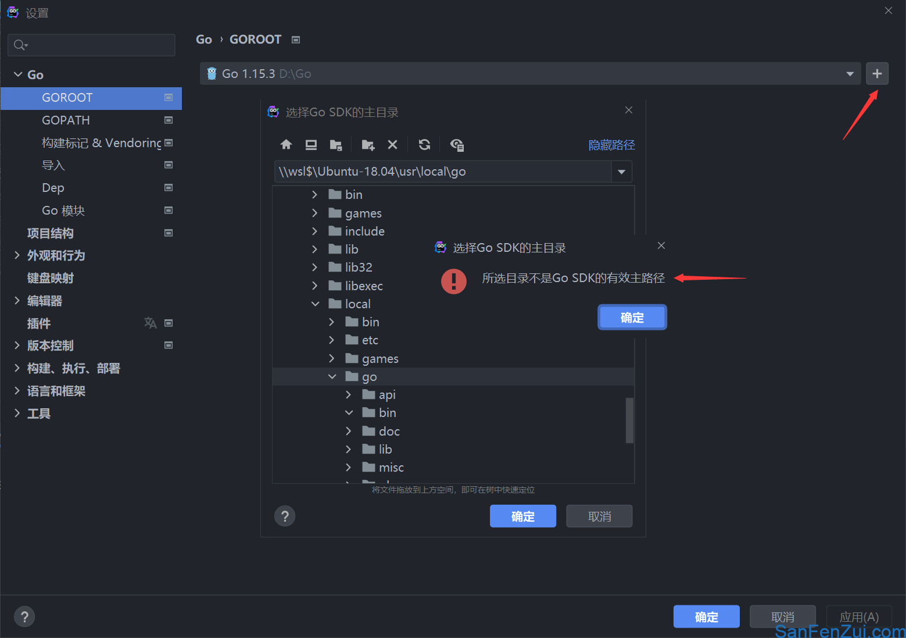This screenshot has width=906, height=638.
Task: Click the help icon in file chooser
Action: pos(285,516)
